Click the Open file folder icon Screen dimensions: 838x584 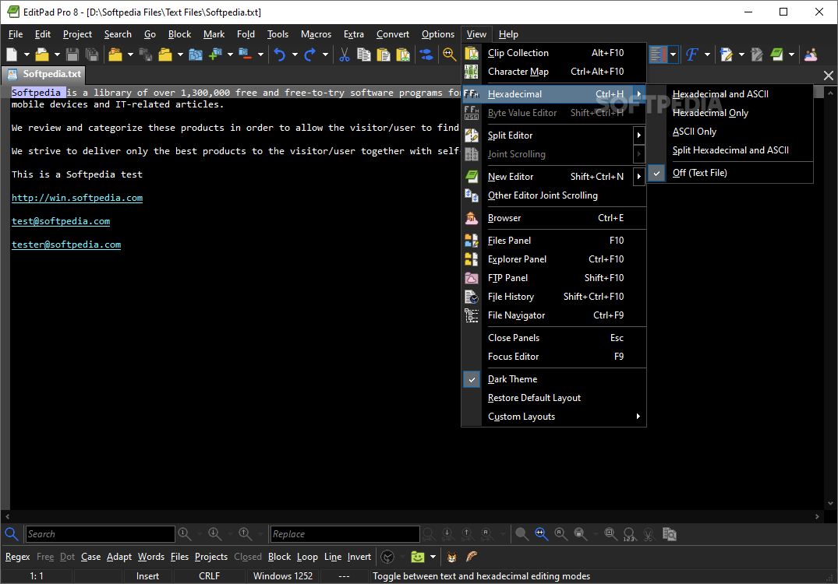click(41, 55)
